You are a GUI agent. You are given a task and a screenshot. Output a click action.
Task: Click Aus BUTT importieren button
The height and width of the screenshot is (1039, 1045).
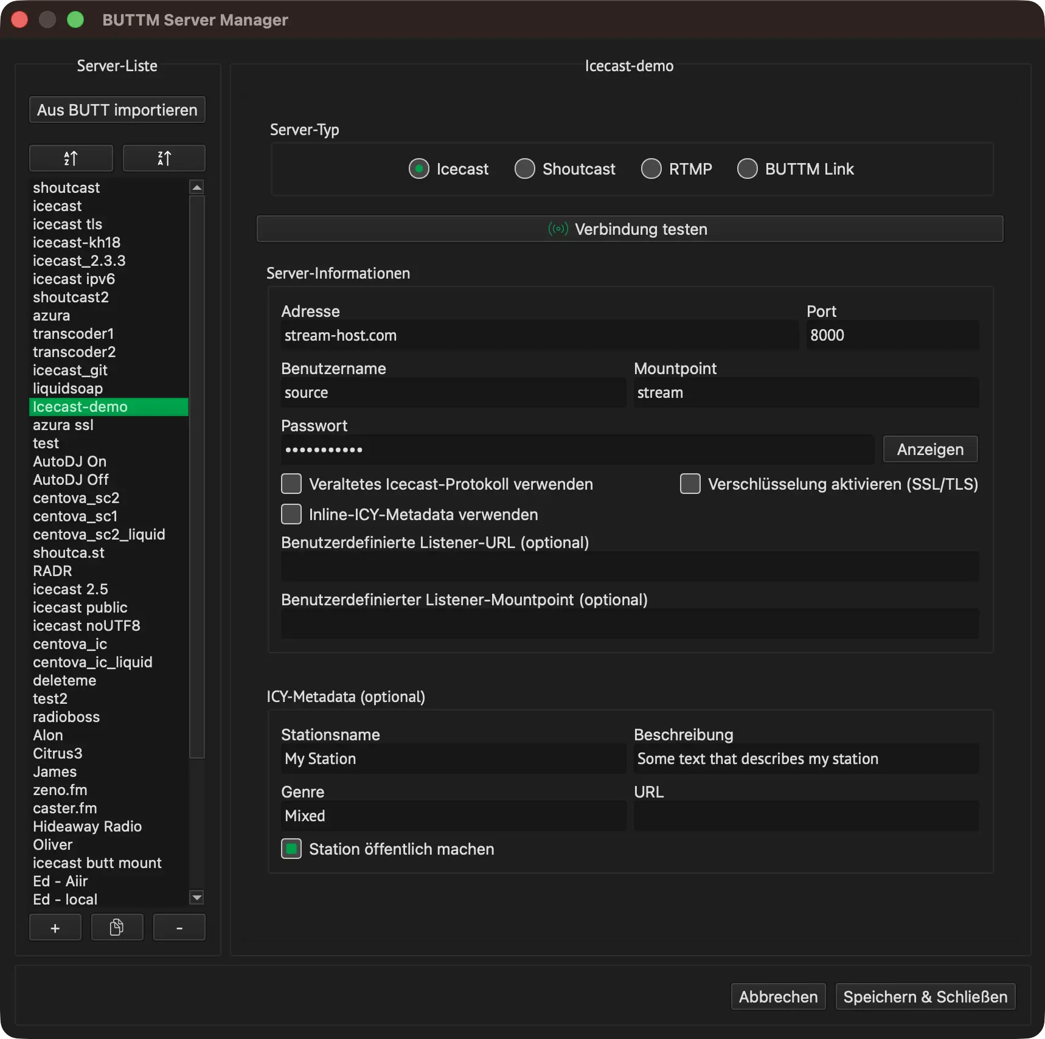(117, 109)
